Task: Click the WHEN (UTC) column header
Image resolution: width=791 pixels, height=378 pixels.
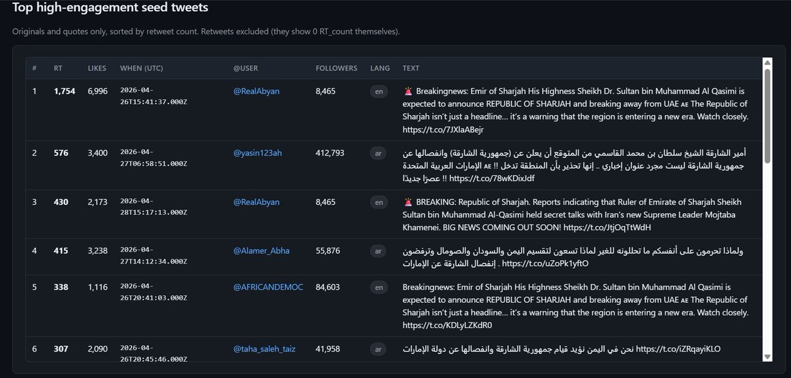Action: (140, 68)
